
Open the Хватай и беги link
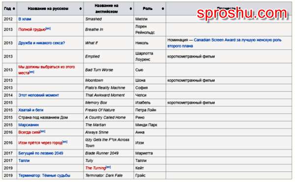[31, 110]
